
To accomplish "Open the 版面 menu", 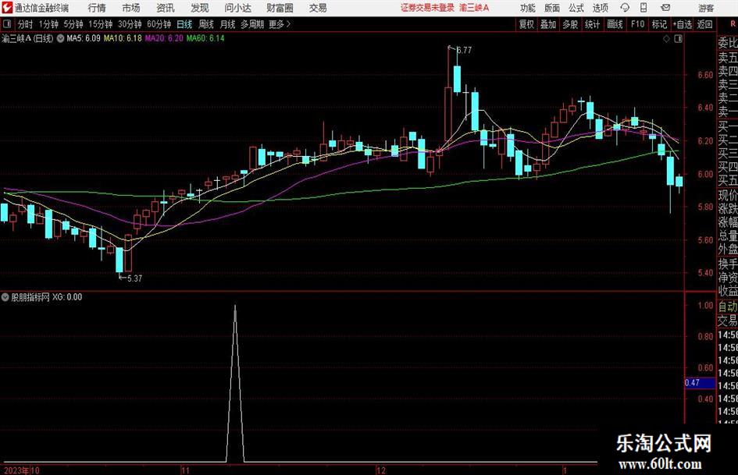I will [x=551, y=8].
